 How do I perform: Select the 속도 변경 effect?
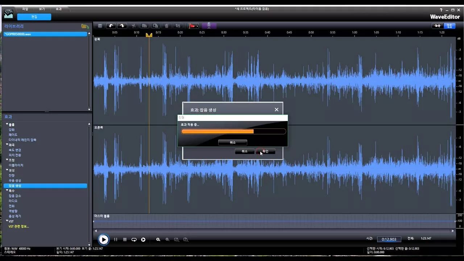pos(15,150)
